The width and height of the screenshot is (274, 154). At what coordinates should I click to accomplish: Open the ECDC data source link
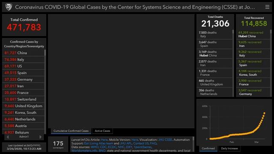coord(112,147)
